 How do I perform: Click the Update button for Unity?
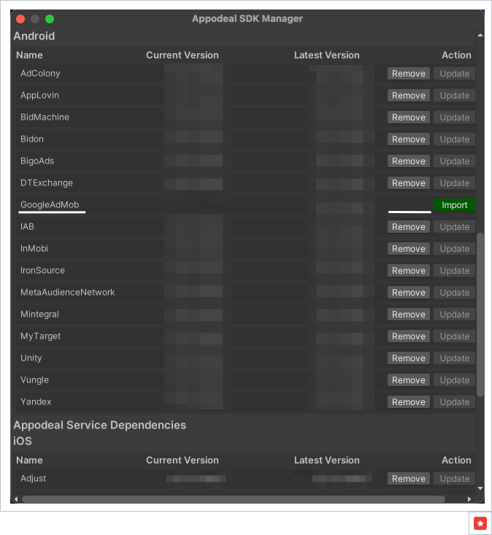(x=454, y=358)
